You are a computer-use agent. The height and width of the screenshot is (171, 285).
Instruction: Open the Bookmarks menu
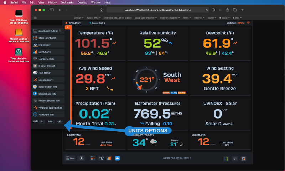point(67,2)
